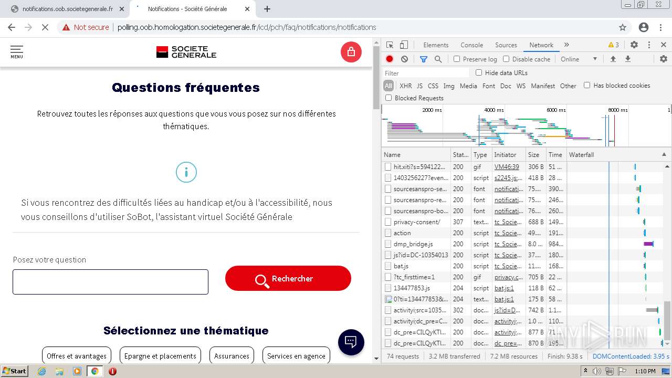Open a new browser tab with the plus icon
This screenshot has height=378, width=672.
pyautogui.click(x=267, y=9)
